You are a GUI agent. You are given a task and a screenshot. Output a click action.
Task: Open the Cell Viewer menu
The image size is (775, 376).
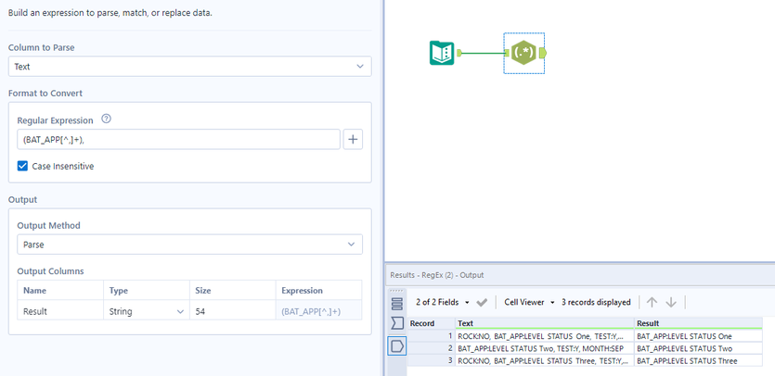(529, 302)
